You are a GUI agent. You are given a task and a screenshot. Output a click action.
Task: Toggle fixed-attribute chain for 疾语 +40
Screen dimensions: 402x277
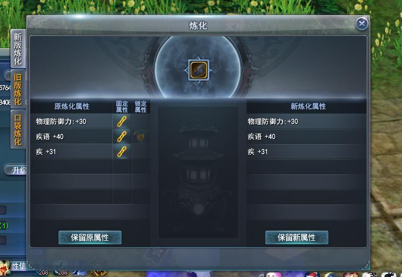pos(122,136)
